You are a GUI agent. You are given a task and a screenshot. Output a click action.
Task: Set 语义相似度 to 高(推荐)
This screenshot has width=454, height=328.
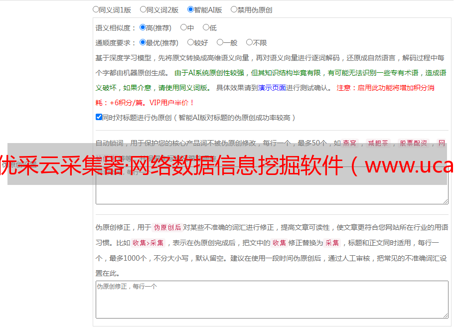click(143, 27)
